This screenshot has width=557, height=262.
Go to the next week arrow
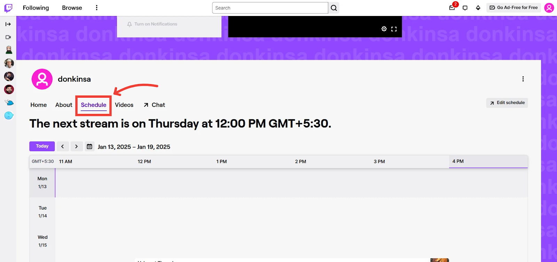pos(77,146)
